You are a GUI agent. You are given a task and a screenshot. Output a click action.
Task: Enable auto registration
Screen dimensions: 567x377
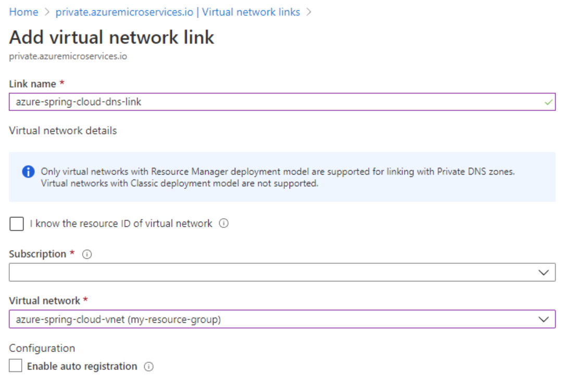pyautogui.click(x=15, y=366)
